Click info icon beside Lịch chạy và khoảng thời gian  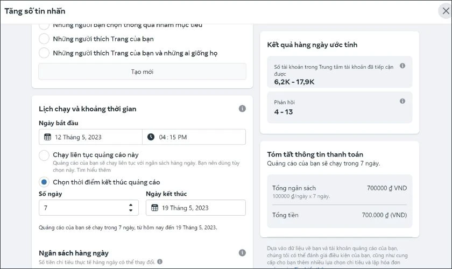(242, 109)
